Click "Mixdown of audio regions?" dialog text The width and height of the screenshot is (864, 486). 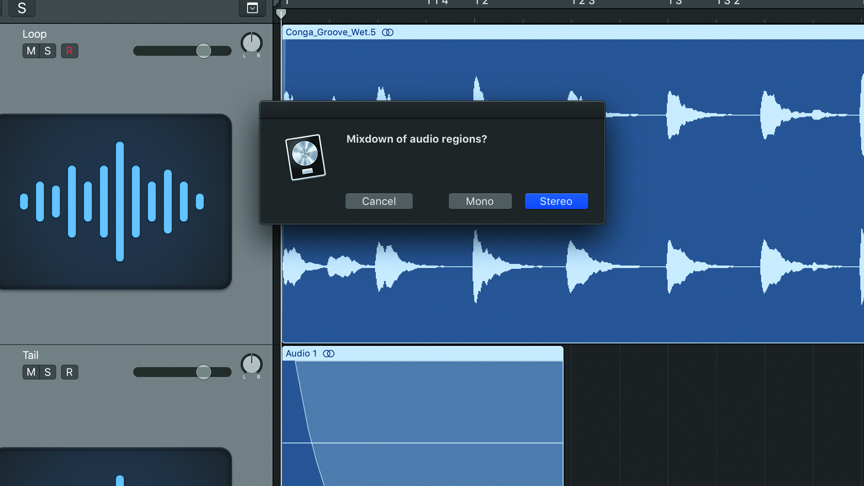click(x=417, y=139)
